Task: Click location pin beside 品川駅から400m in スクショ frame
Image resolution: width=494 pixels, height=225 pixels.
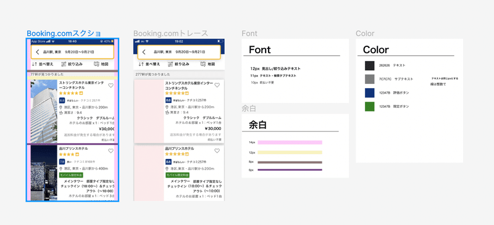Action: [x=61, y=169]
